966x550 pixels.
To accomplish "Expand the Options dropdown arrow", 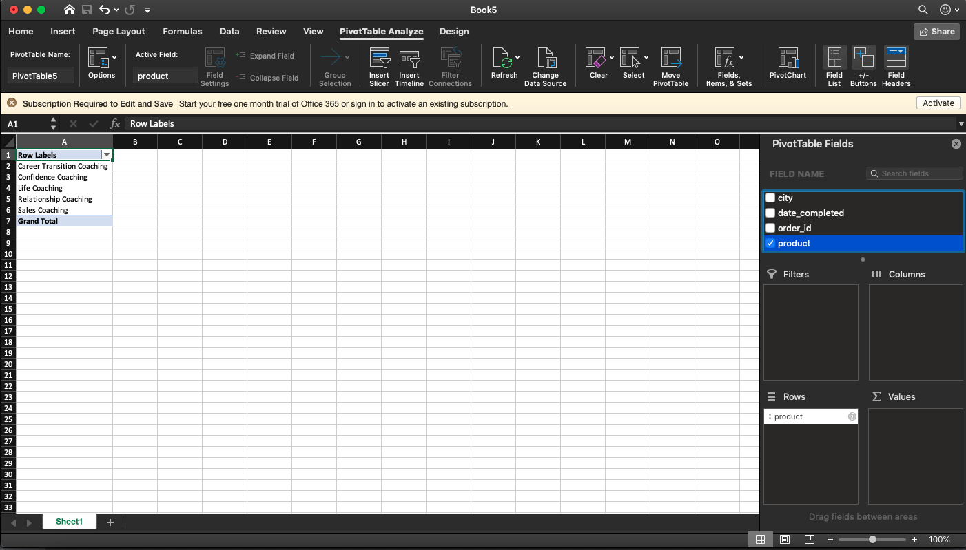I will [x=114, y=58].
